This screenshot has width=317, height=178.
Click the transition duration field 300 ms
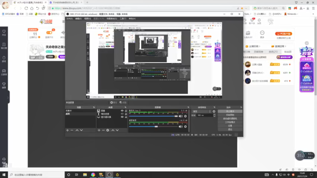(x=204, y=115)
